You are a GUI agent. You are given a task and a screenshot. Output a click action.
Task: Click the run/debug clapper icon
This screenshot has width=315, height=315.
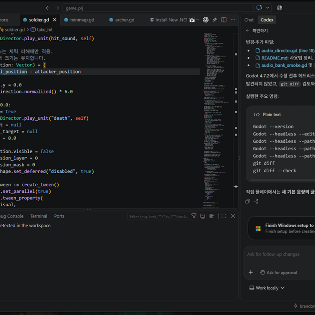click(x=192, y=20)
